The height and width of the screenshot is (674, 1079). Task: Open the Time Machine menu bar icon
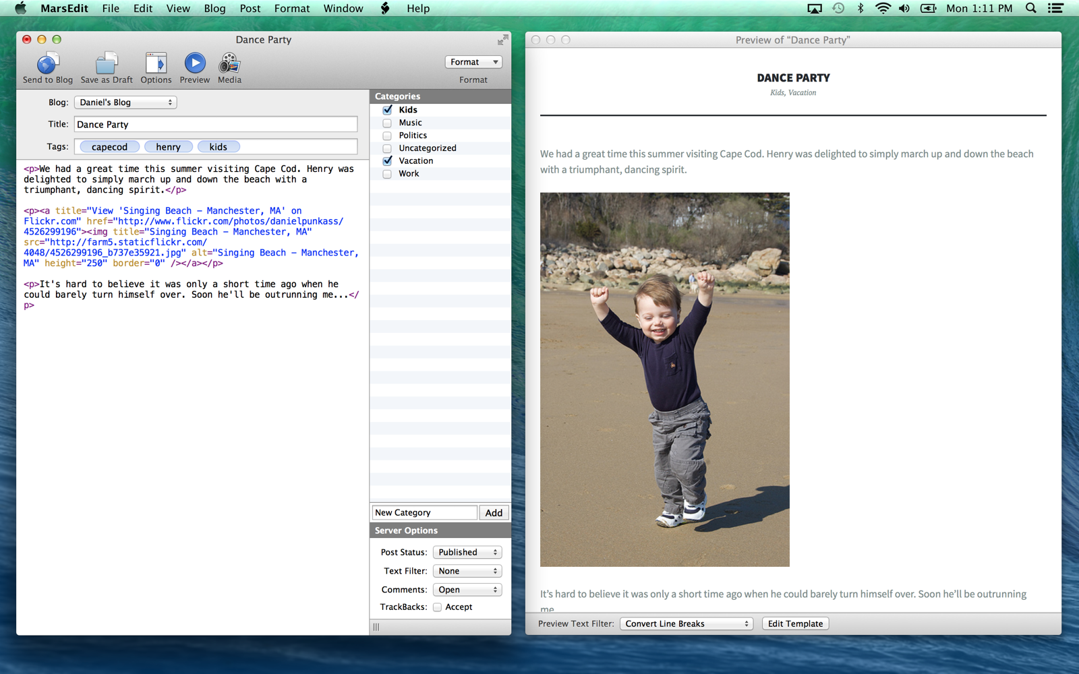pyautogui.click(x=838, y=8)
